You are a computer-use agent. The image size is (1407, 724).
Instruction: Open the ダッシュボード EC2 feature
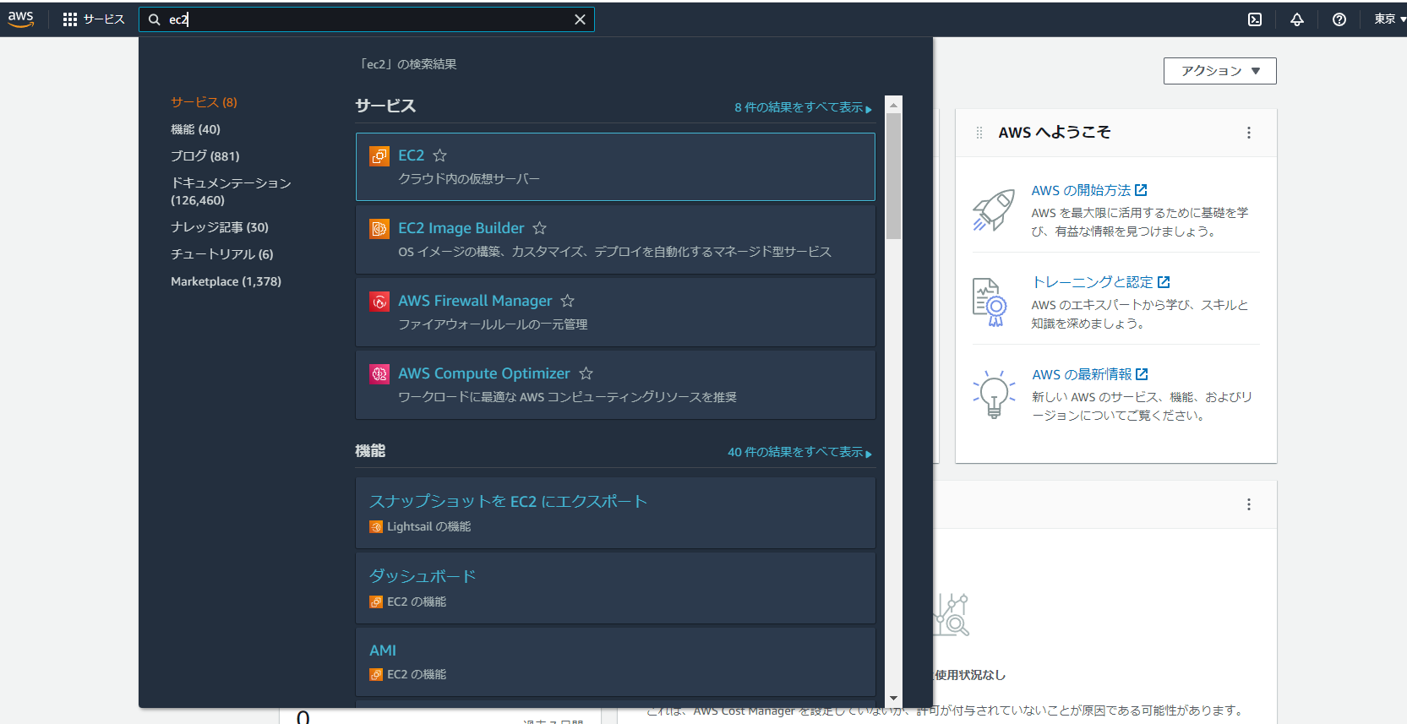tap(423, 576)
